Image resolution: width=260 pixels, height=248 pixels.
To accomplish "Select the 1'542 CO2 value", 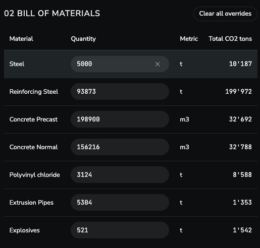I will pyautogui.click(x=242, y=230).
